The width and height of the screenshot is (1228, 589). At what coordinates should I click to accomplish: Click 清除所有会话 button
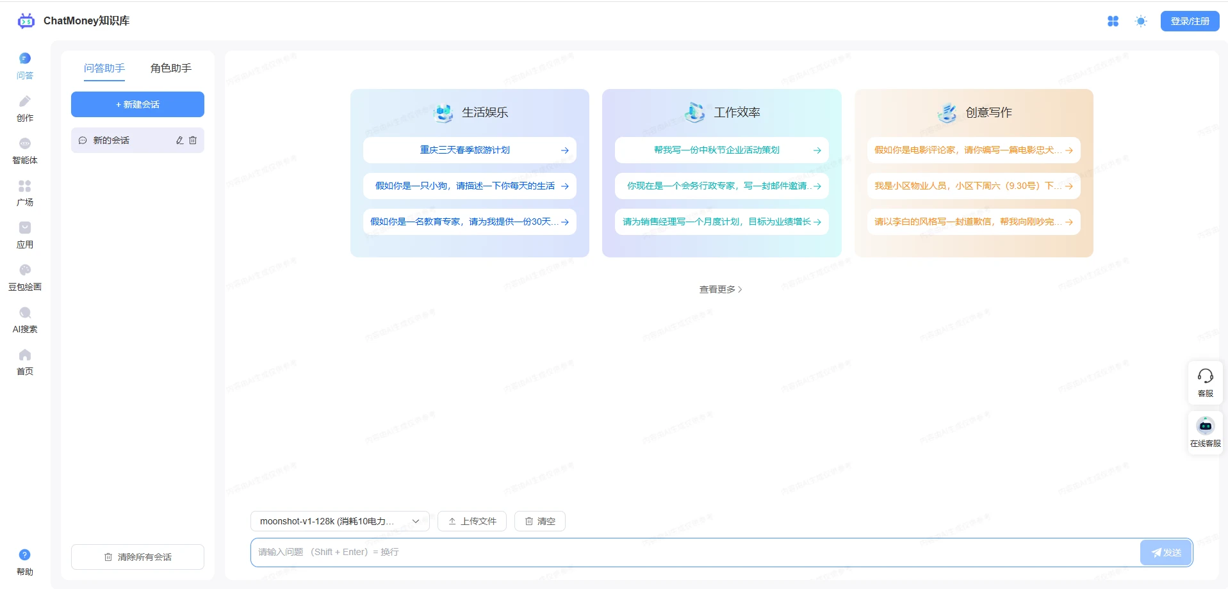(x=138, y=557)
